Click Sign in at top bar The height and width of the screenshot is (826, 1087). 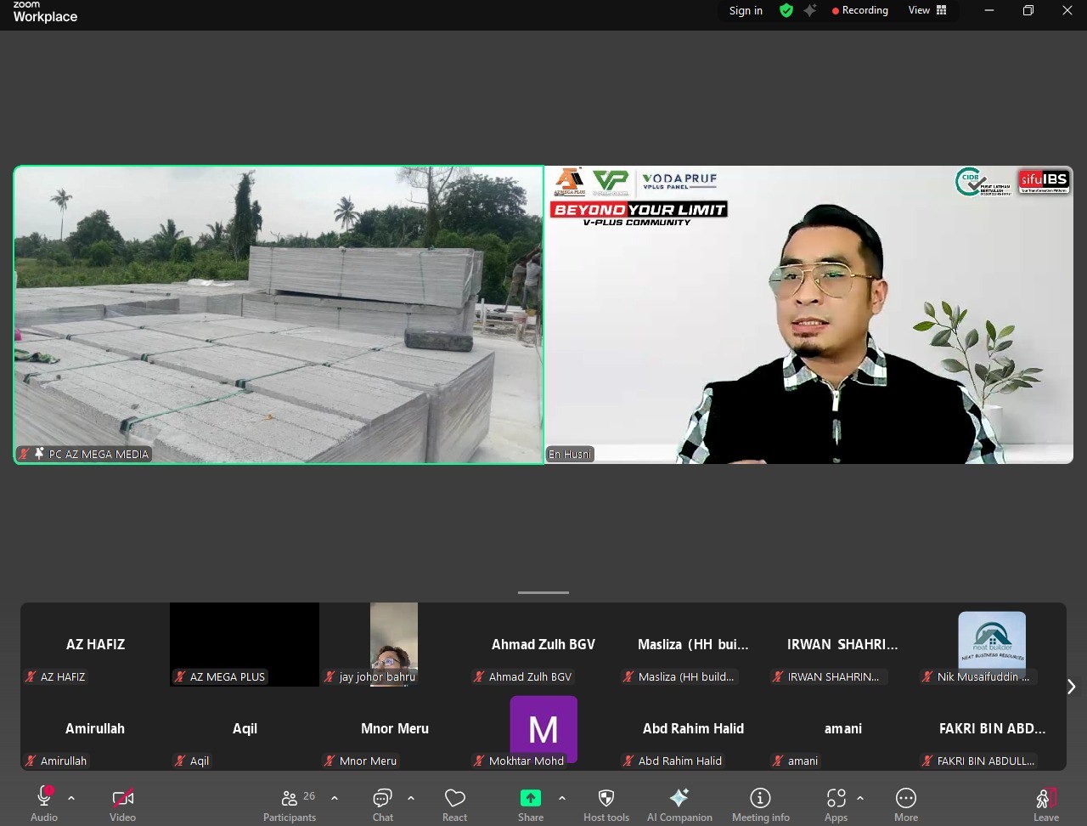coord(746,11)
